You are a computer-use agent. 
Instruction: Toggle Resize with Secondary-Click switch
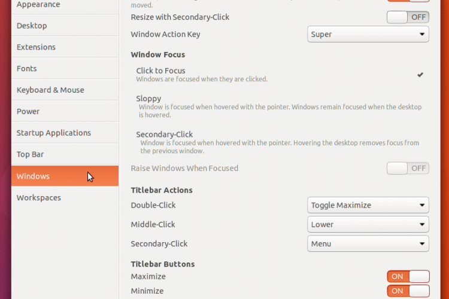click(x=408, y=17)
